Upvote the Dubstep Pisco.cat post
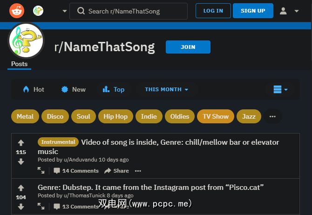Image resolution: width=312 pixels, height=215 pixels. (21, 188)
